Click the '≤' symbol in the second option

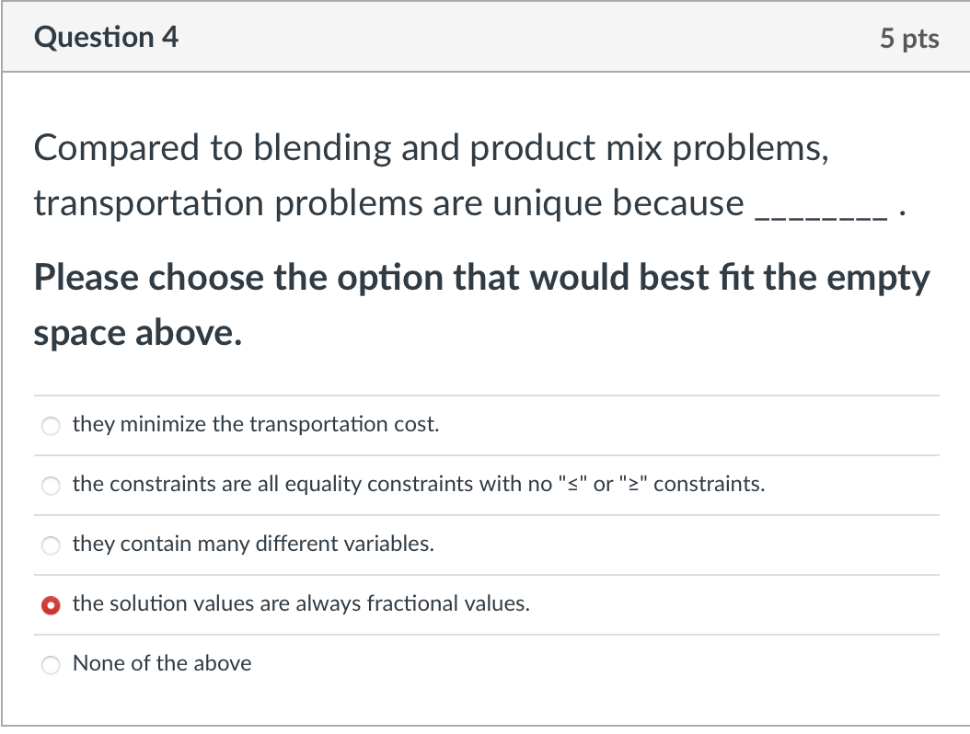pyautogui.click(x=572, y=484)
